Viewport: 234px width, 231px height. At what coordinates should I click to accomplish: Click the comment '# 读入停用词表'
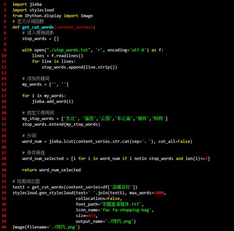[x=38, y=33]
